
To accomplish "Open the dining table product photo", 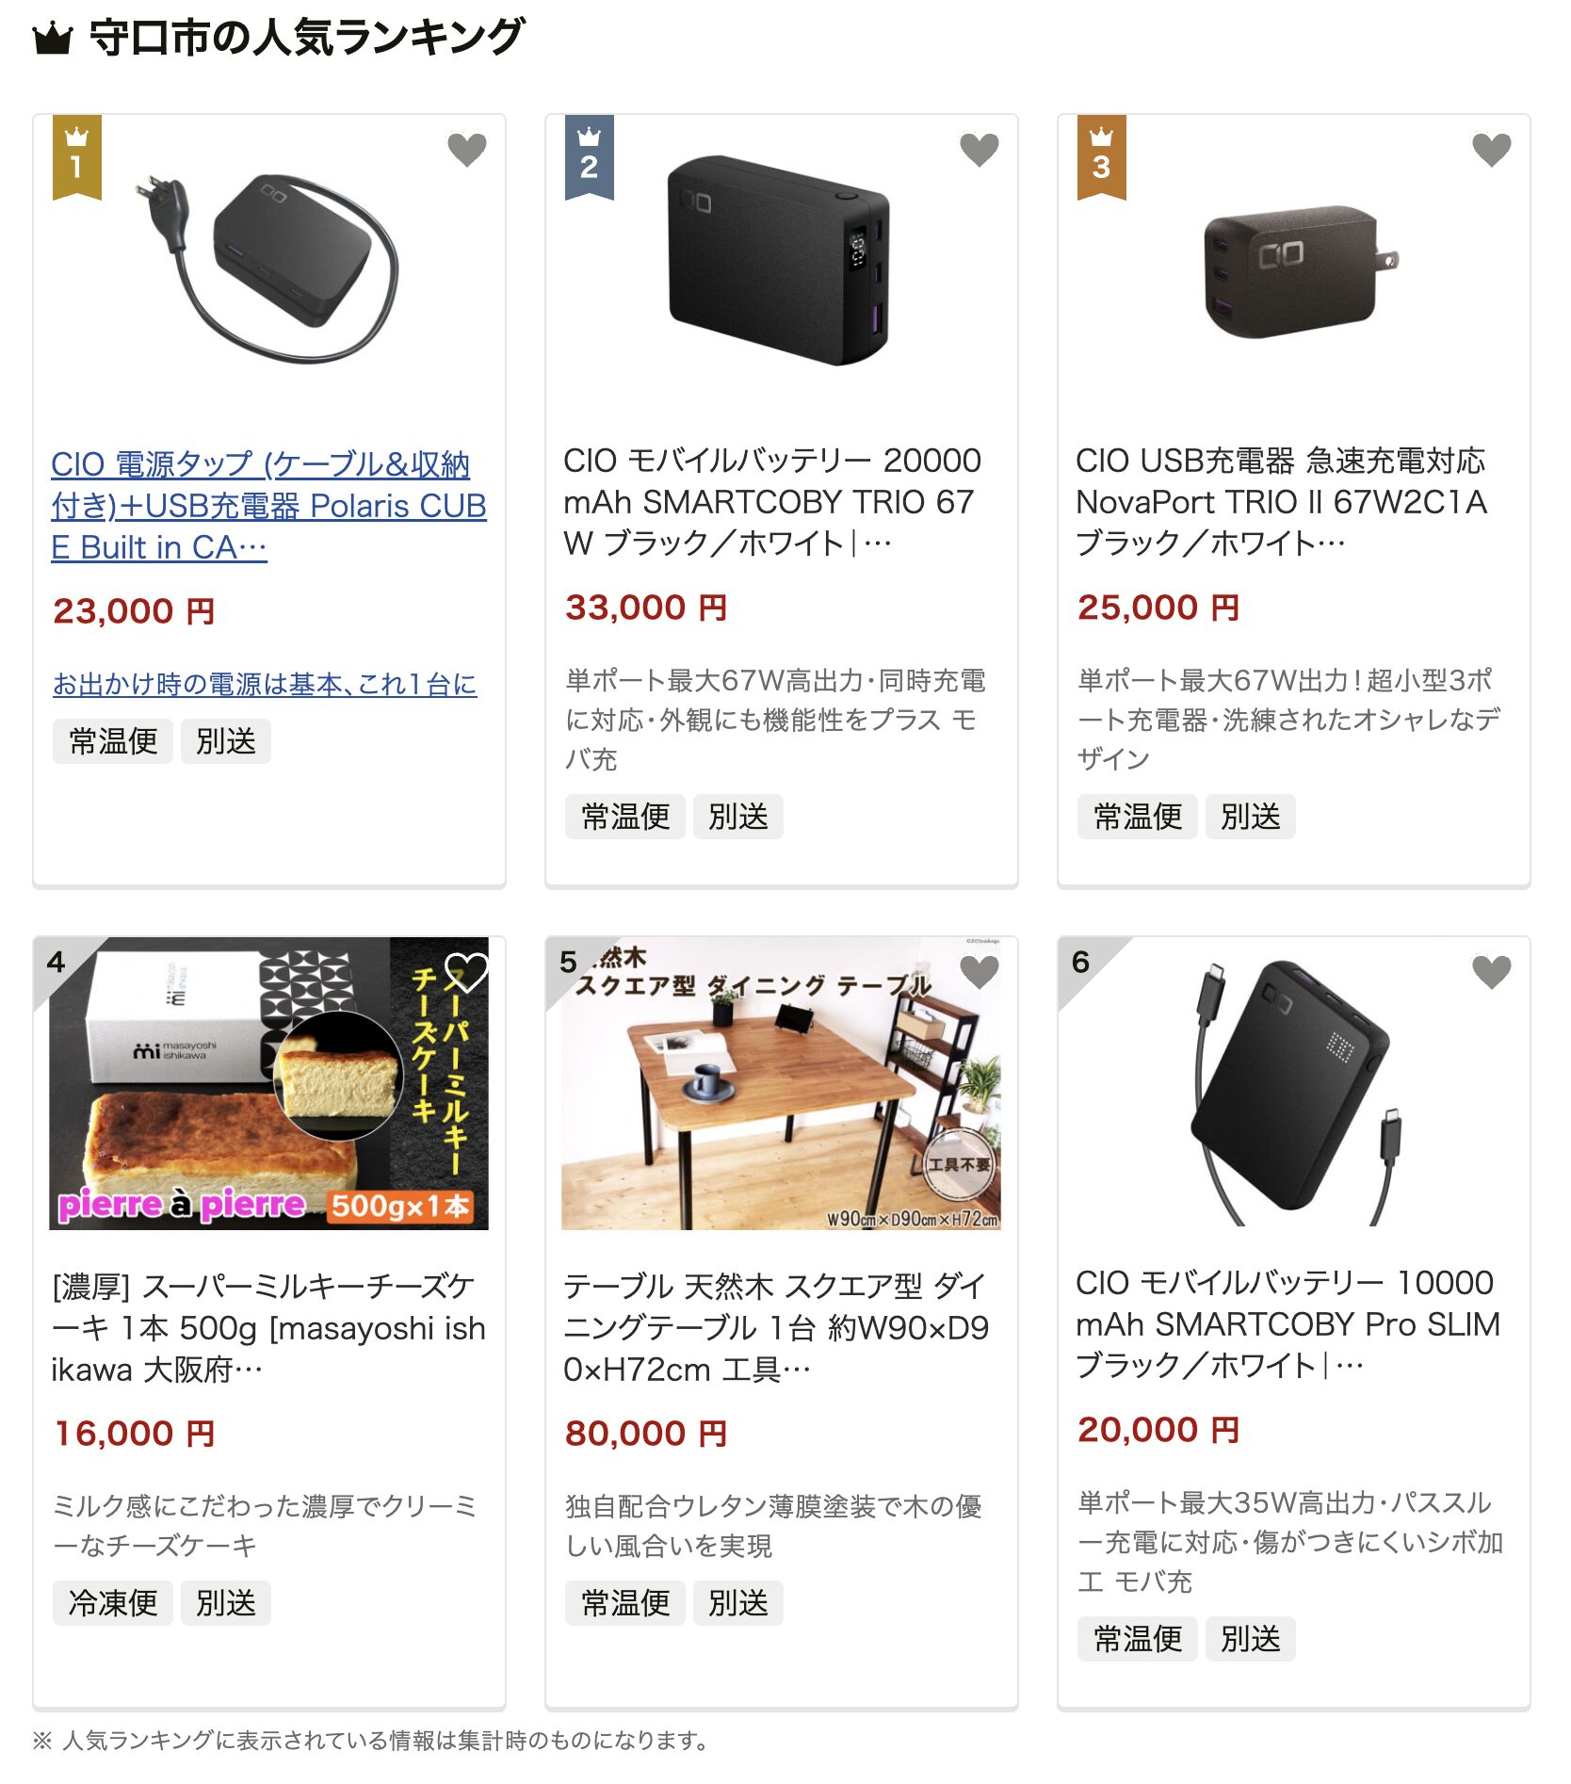I will point(781,1083).
